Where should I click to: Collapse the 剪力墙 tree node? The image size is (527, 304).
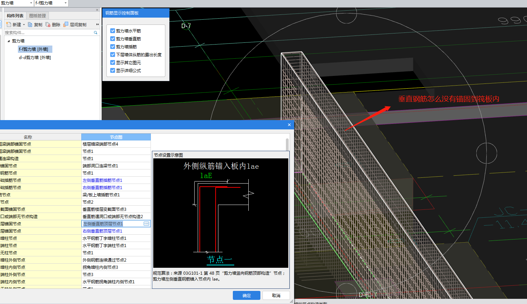tap(9, 41)
